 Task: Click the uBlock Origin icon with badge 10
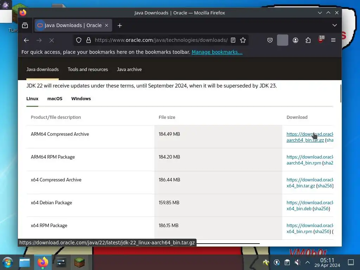click(321, 39)
